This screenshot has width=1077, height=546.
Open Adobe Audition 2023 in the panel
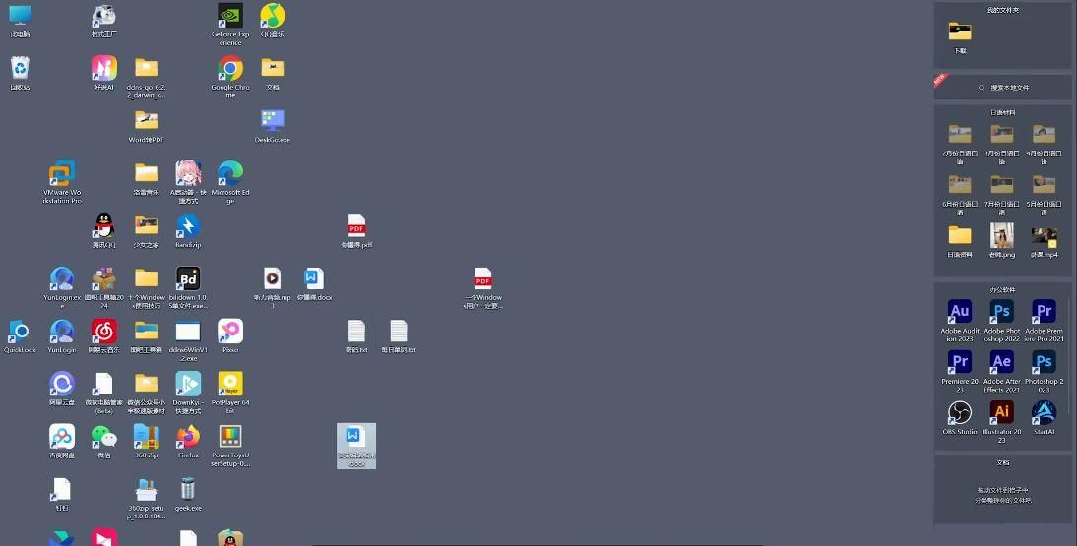[960, 312]
